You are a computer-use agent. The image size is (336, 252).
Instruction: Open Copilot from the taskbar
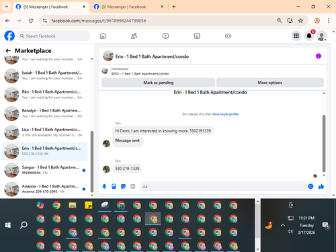tap(40, 205)
